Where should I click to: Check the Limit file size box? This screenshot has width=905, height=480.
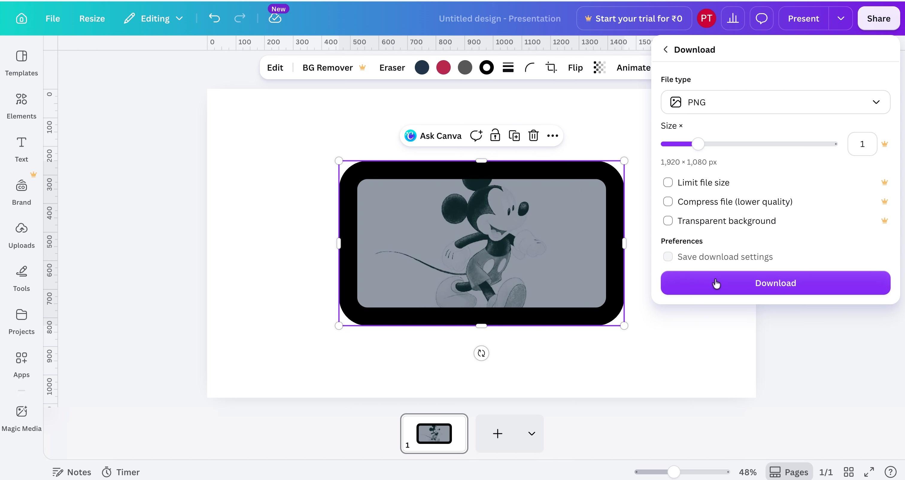pyautogui.click(x=668, y=182)
